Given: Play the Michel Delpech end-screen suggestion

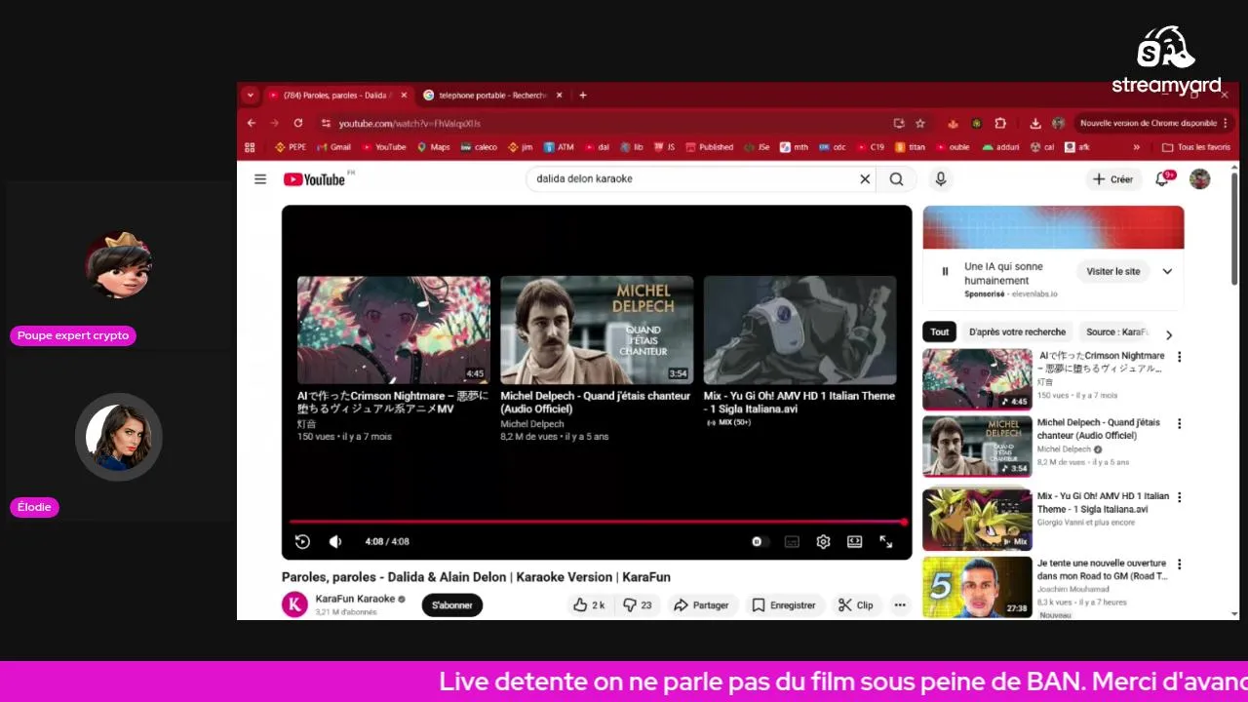Looking at the screenshot, I should click(597, 330).
